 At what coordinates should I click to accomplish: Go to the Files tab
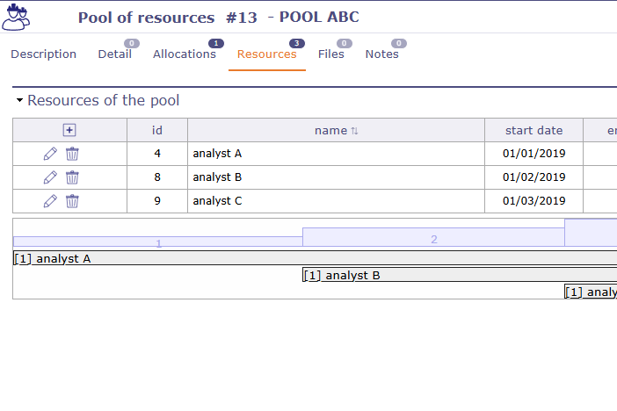(331, 54)
